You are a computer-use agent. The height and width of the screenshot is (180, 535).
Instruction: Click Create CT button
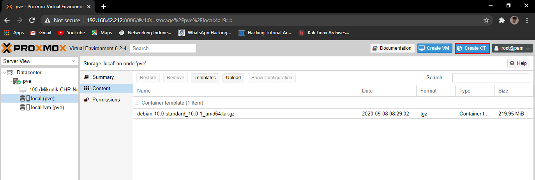[x=472, y=48]
